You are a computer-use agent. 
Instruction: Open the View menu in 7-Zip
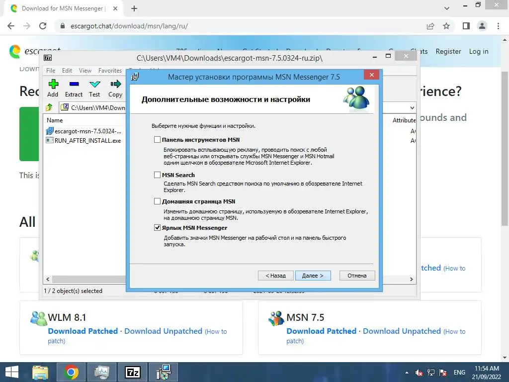click(x=85, y=71)
